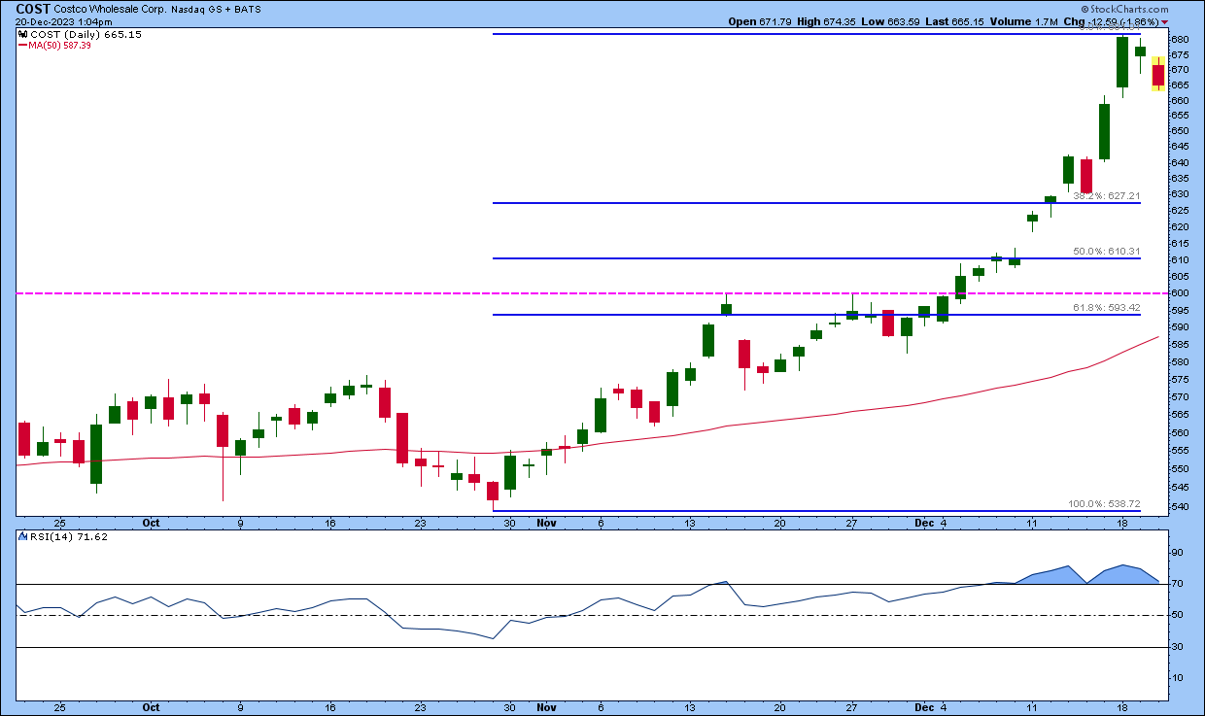1205x716 pixels.
Task: Click the yellow-highlighted latest red candle
Action: 1158,75
